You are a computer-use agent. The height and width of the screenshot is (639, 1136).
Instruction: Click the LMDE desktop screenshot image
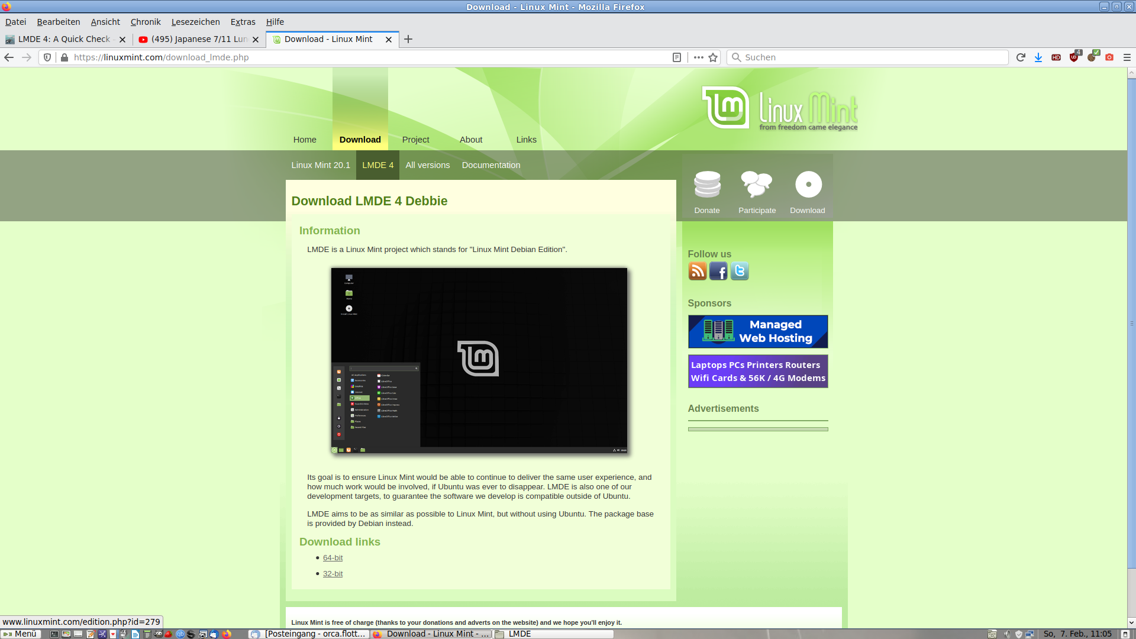tap(479, 361)
